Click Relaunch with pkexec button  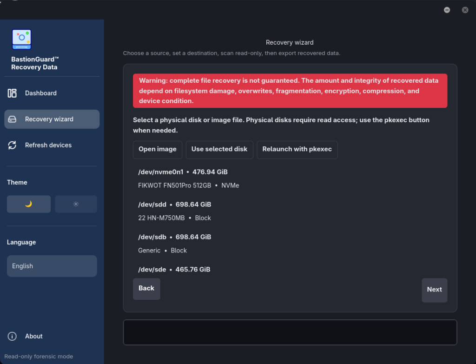point(297,149)
